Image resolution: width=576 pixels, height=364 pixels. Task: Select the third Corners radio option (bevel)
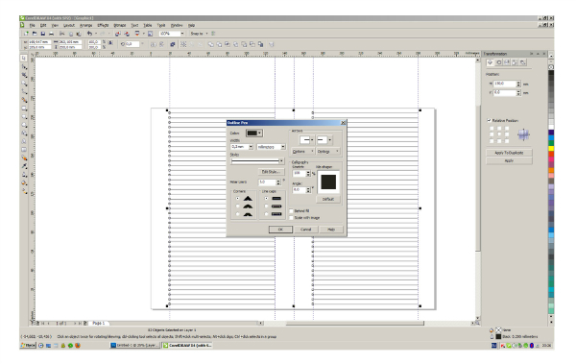[x=238, y=214]
